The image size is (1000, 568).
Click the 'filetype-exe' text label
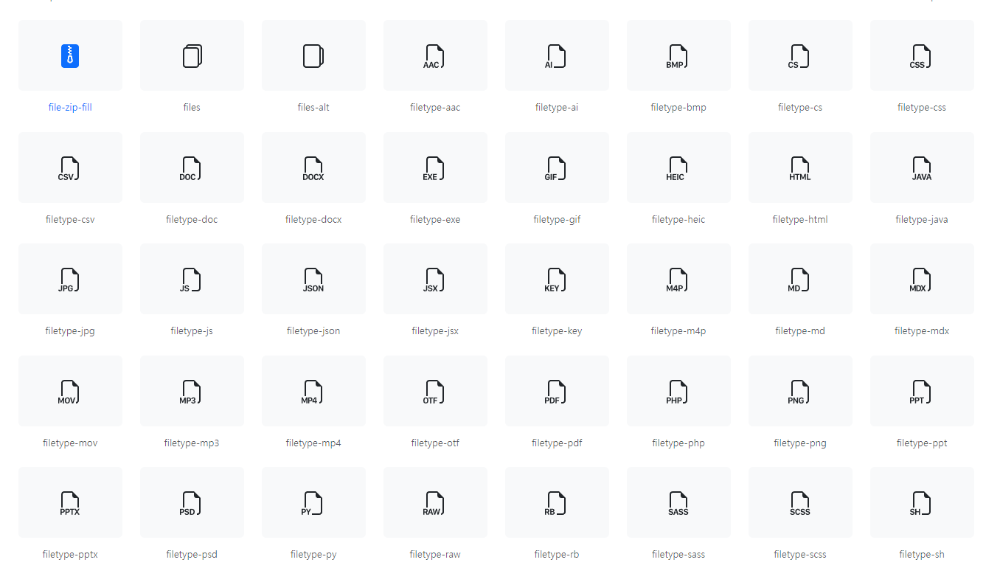tap(435, 220)
